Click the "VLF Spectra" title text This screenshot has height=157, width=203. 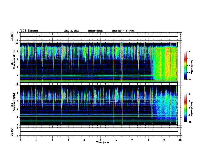point(29,31)
